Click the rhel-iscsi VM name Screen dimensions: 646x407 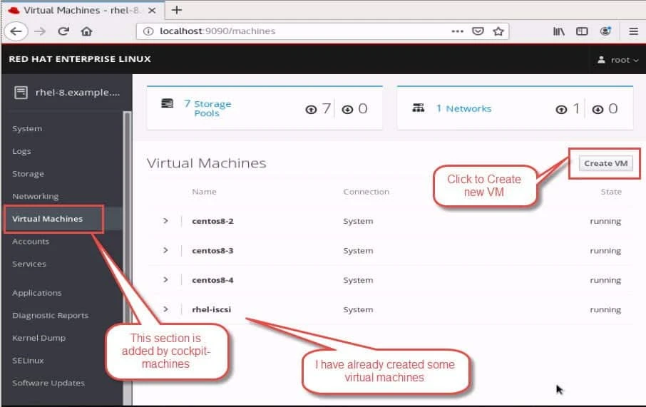point(211,309)
